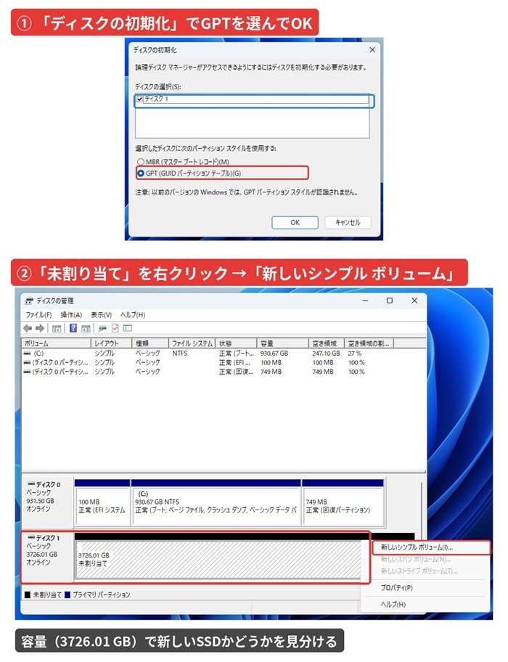Click the ディスク 1 drive icon in graphic pane
The image size is (508, 662).
(31, 538)
